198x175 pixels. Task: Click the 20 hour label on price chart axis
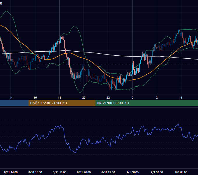click(x=84, y=98)
